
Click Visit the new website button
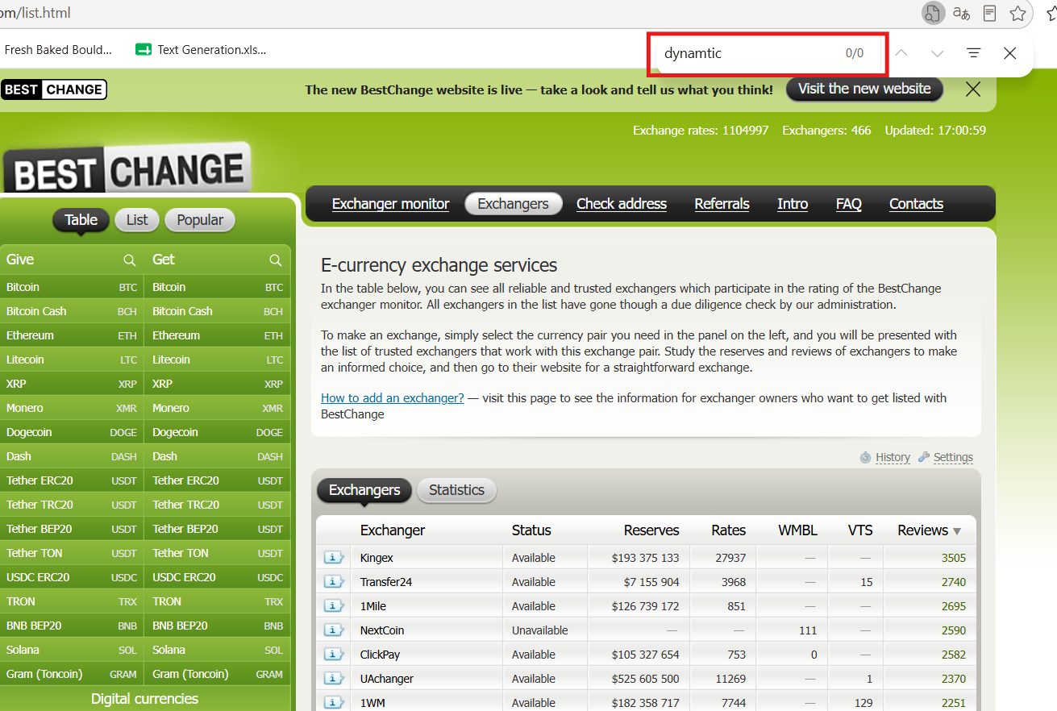pyautogui.click(x=864, y=89)
